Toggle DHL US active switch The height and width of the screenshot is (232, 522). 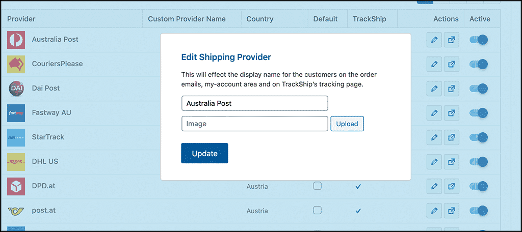[479, 162]
